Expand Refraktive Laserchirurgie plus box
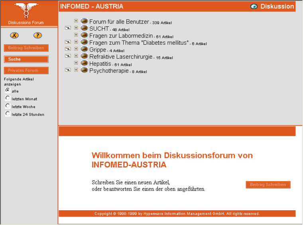The width and height of the screenshot is (303, 225). tap(76, 56)
